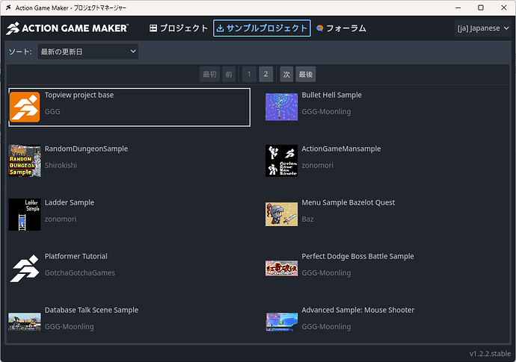Select Advanced Sample: Mouse Shooter title

tap(358, 310)
